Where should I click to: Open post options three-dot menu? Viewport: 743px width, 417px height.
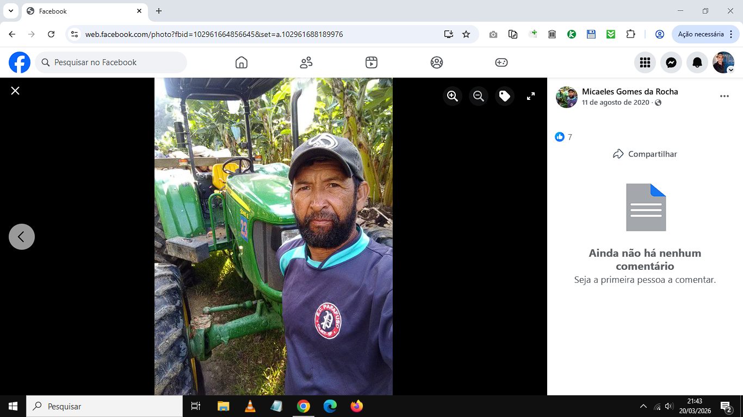tap(725, 96)
